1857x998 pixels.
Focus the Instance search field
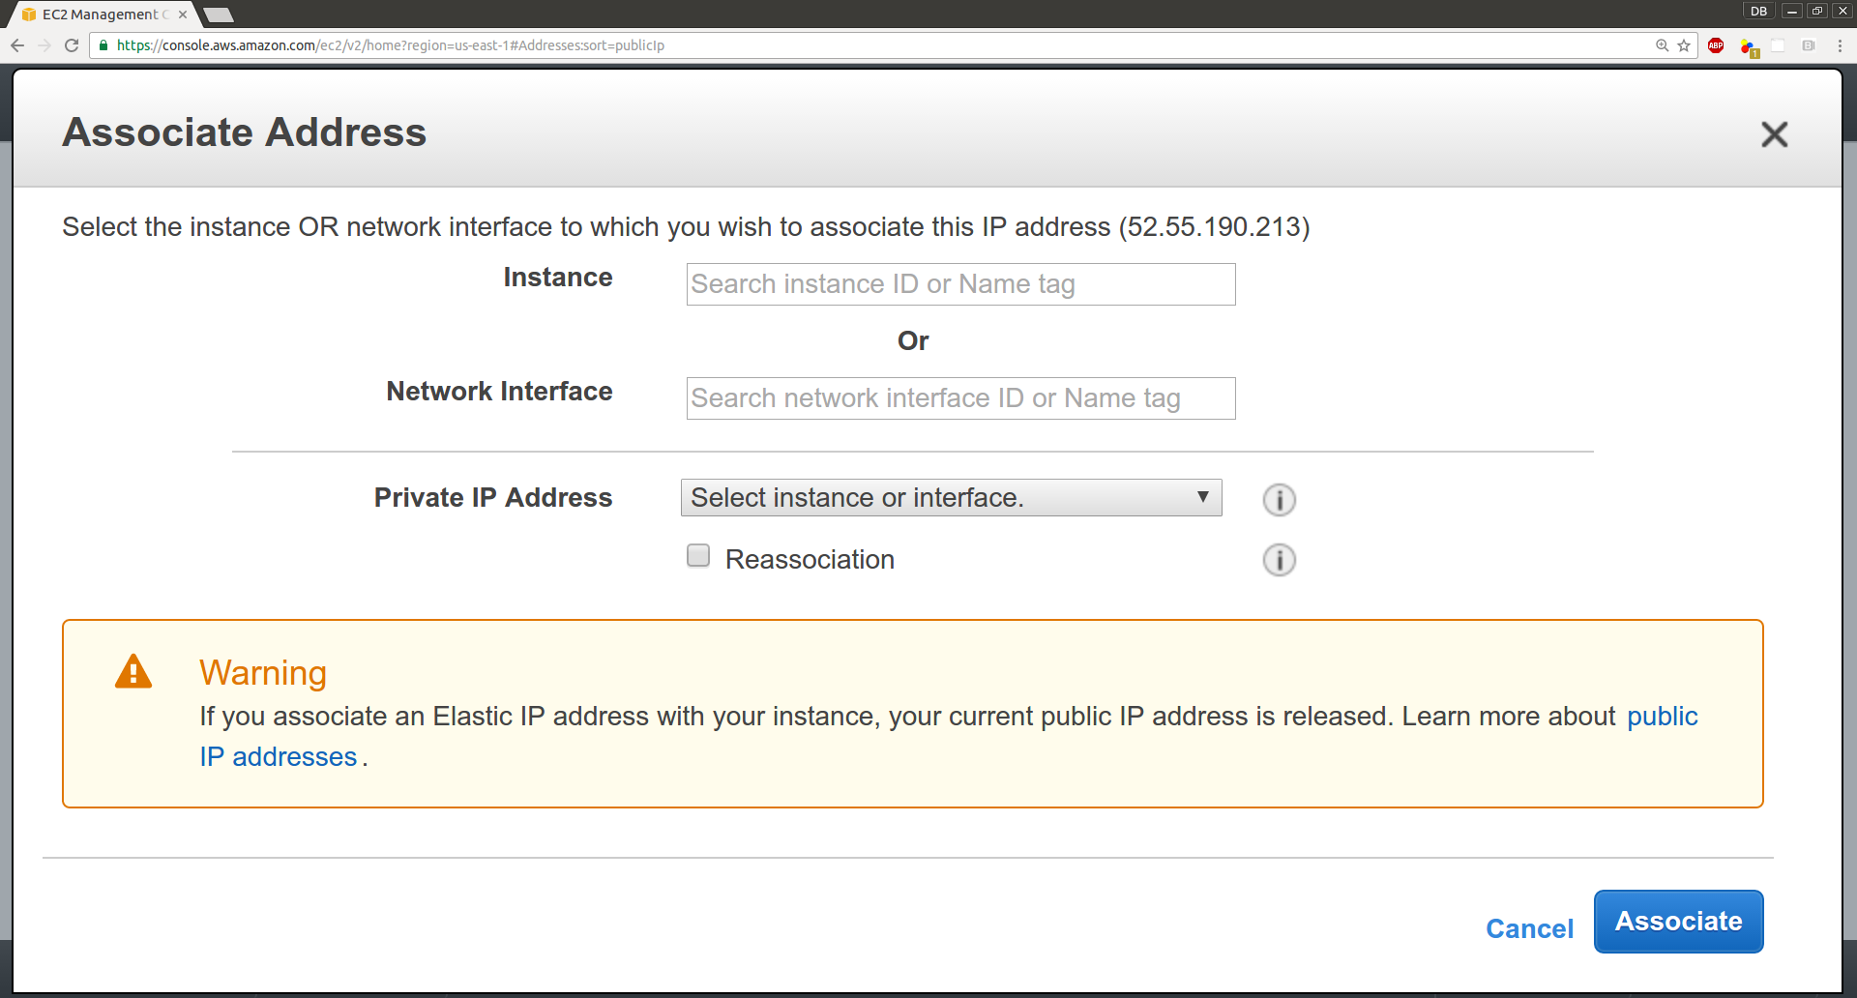pyautogui.click(x=960, y=284)
